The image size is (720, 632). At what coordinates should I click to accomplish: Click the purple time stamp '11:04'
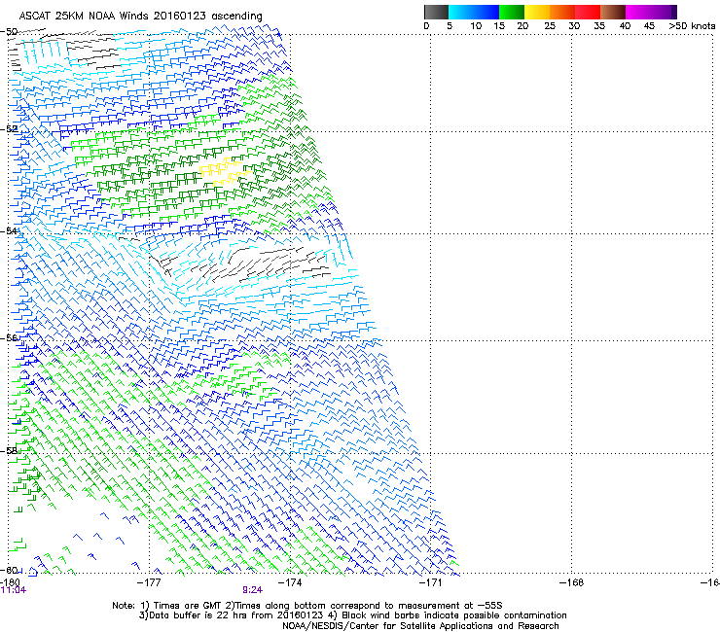14,590
